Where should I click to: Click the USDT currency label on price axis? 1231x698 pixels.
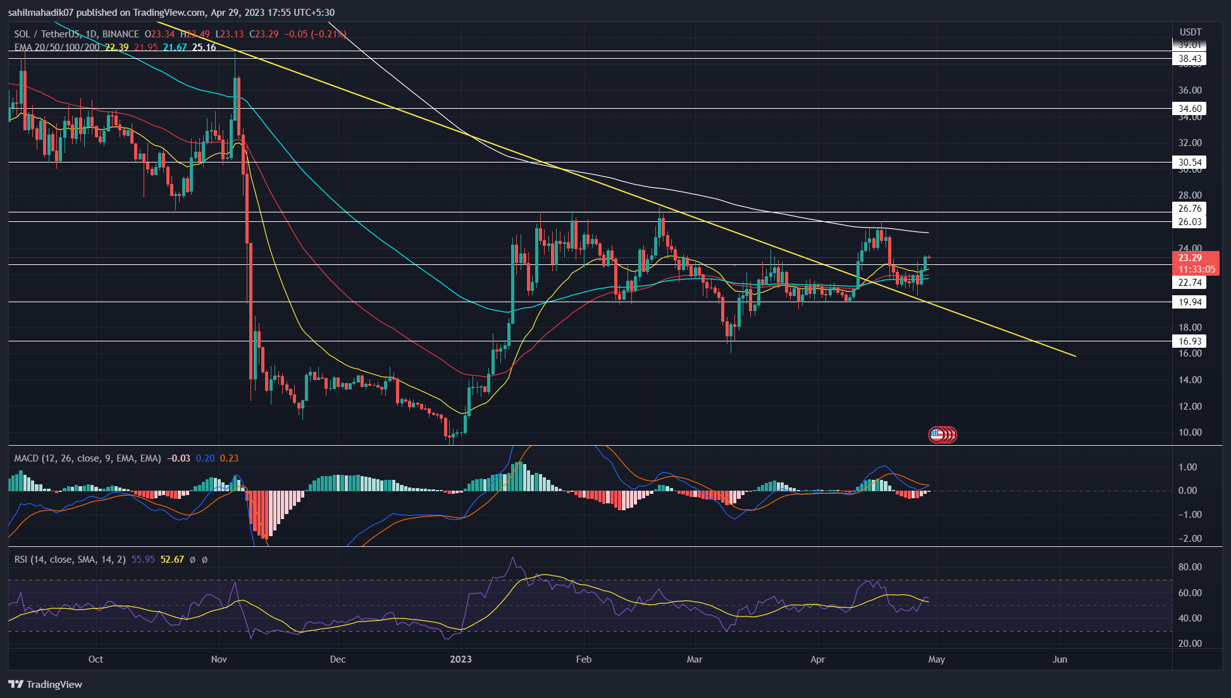coord(1190,32)
